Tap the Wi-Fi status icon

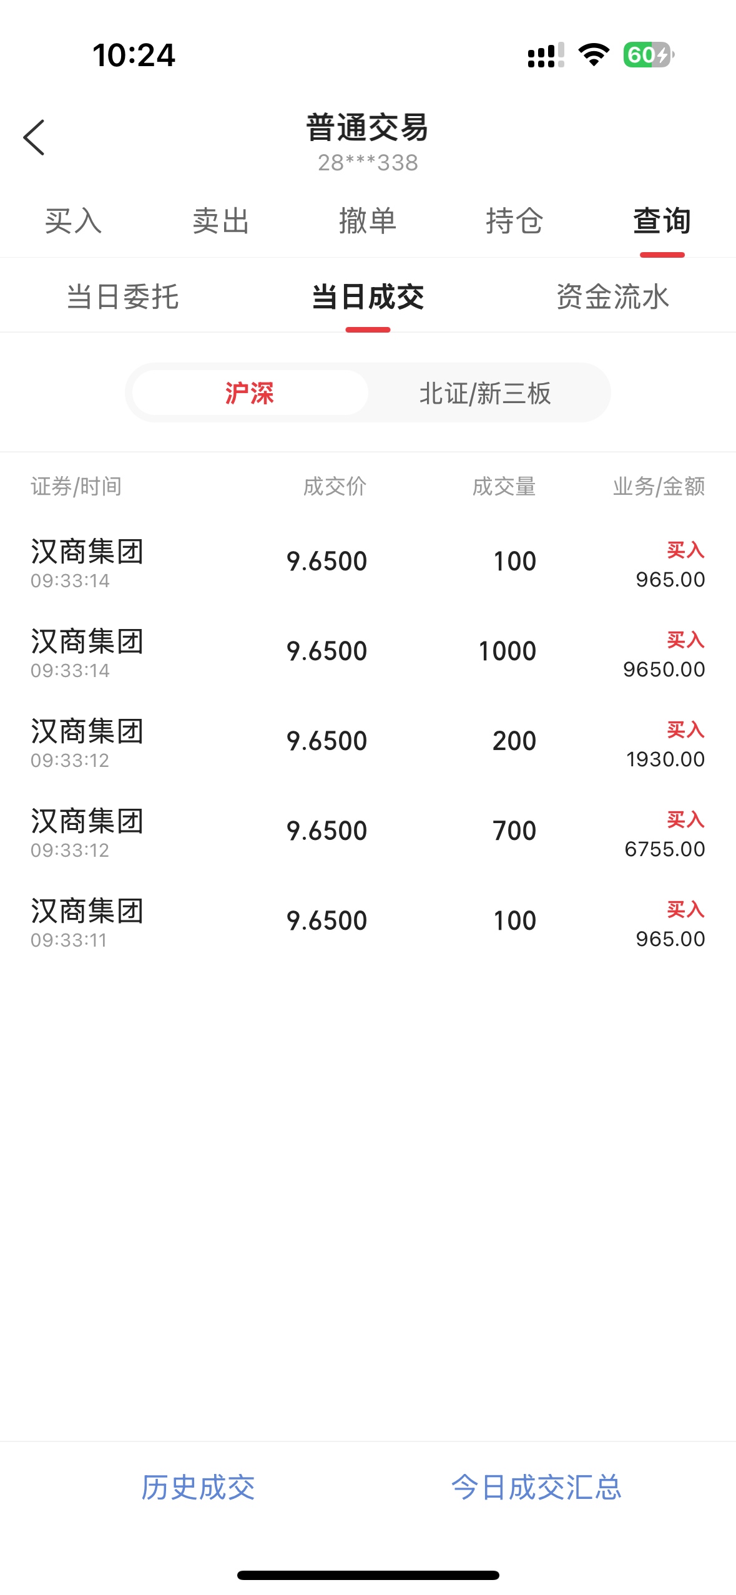[x=594, y=55]
